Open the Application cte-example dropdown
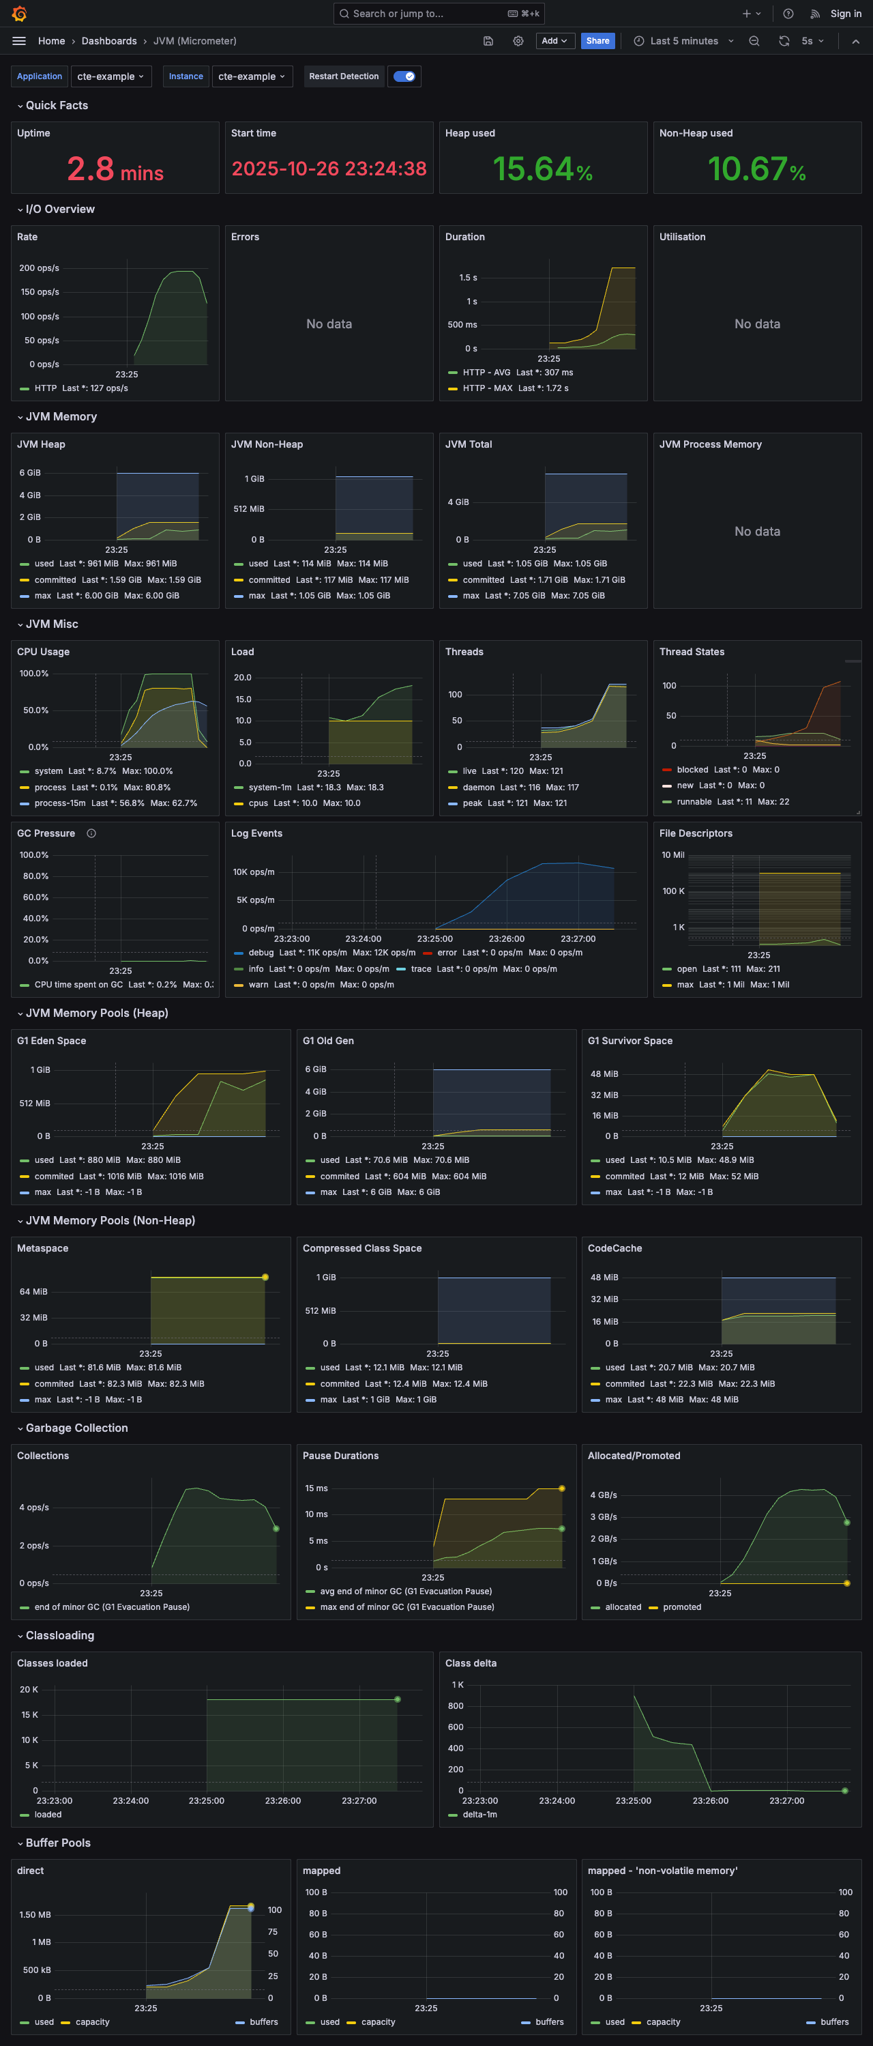Viewport: 873px width, 2046px height. pyautogui.click(x=110, y=76)
